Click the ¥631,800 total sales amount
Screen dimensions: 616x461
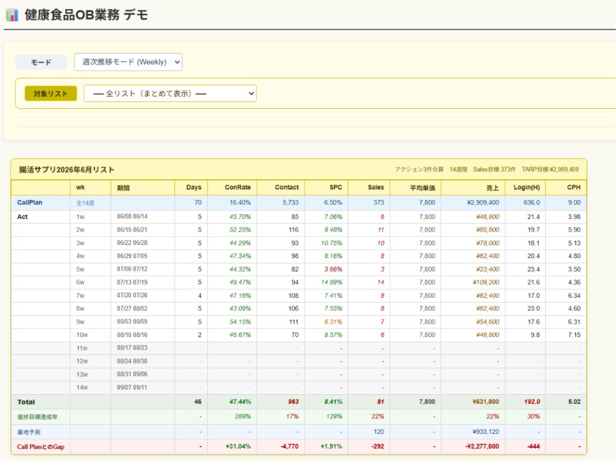coord(485,401)
